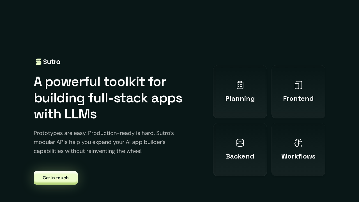Image resolution: width=359 pixels, height=202 pixels.
Task: Click the Get in touch button
Action: coord(56,178)
